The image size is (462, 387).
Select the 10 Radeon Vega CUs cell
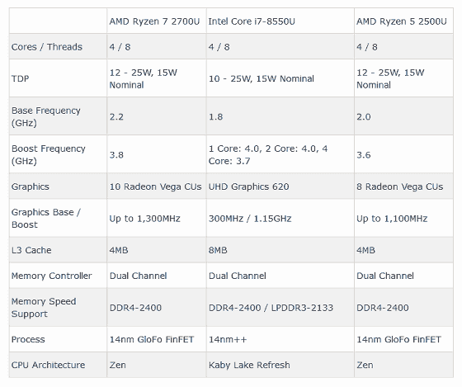coord(157,186)
